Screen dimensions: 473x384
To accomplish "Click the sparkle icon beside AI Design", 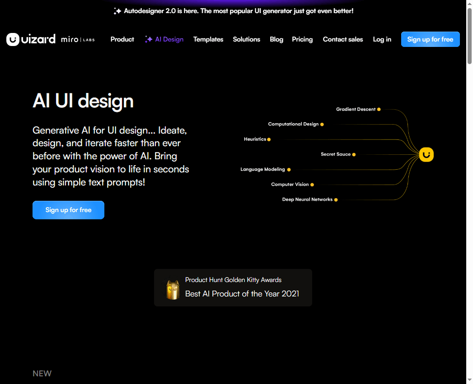I will (x=149, y=40).
